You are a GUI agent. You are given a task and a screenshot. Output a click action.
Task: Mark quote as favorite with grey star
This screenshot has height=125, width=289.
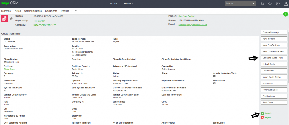(x=11, y=19)
